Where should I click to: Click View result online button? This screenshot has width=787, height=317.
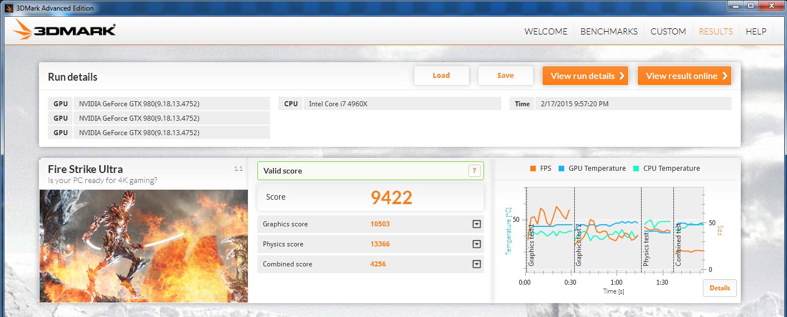[x=684, y=76]
